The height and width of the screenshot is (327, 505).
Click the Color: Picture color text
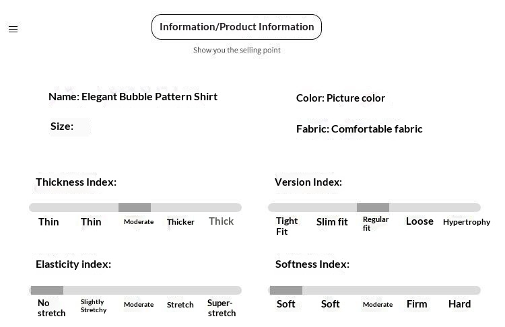click(x=340, y=98)
